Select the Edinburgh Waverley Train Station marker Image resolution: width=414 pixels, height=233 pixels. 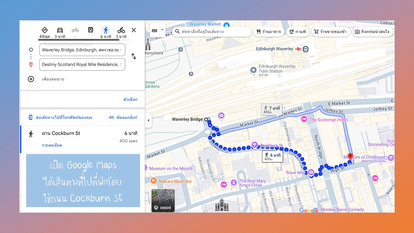[x=254, y=70]
